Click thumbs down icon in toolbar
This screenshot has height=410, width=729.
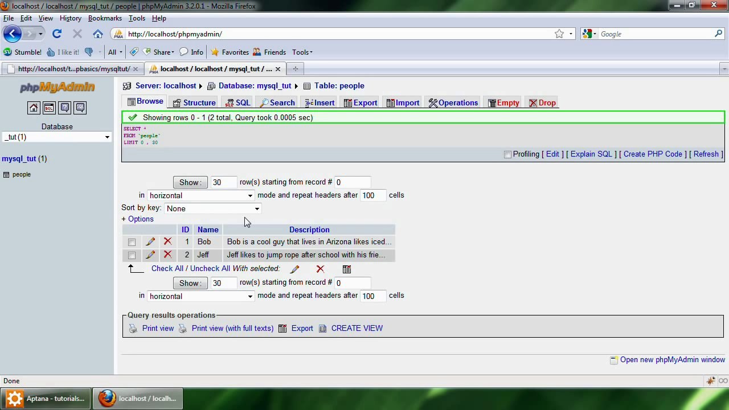(89, 52)
